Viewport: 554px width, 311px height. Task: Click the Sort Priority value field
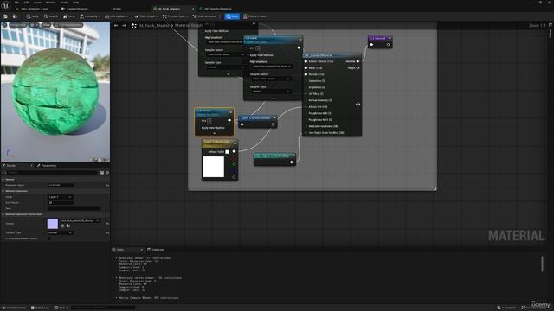tap(61, 203)
